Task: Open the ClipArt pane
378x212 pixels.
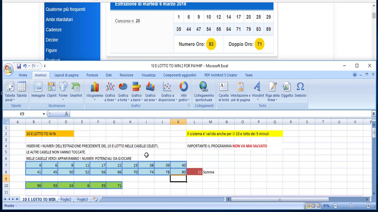Action: (x=52, y=90)
